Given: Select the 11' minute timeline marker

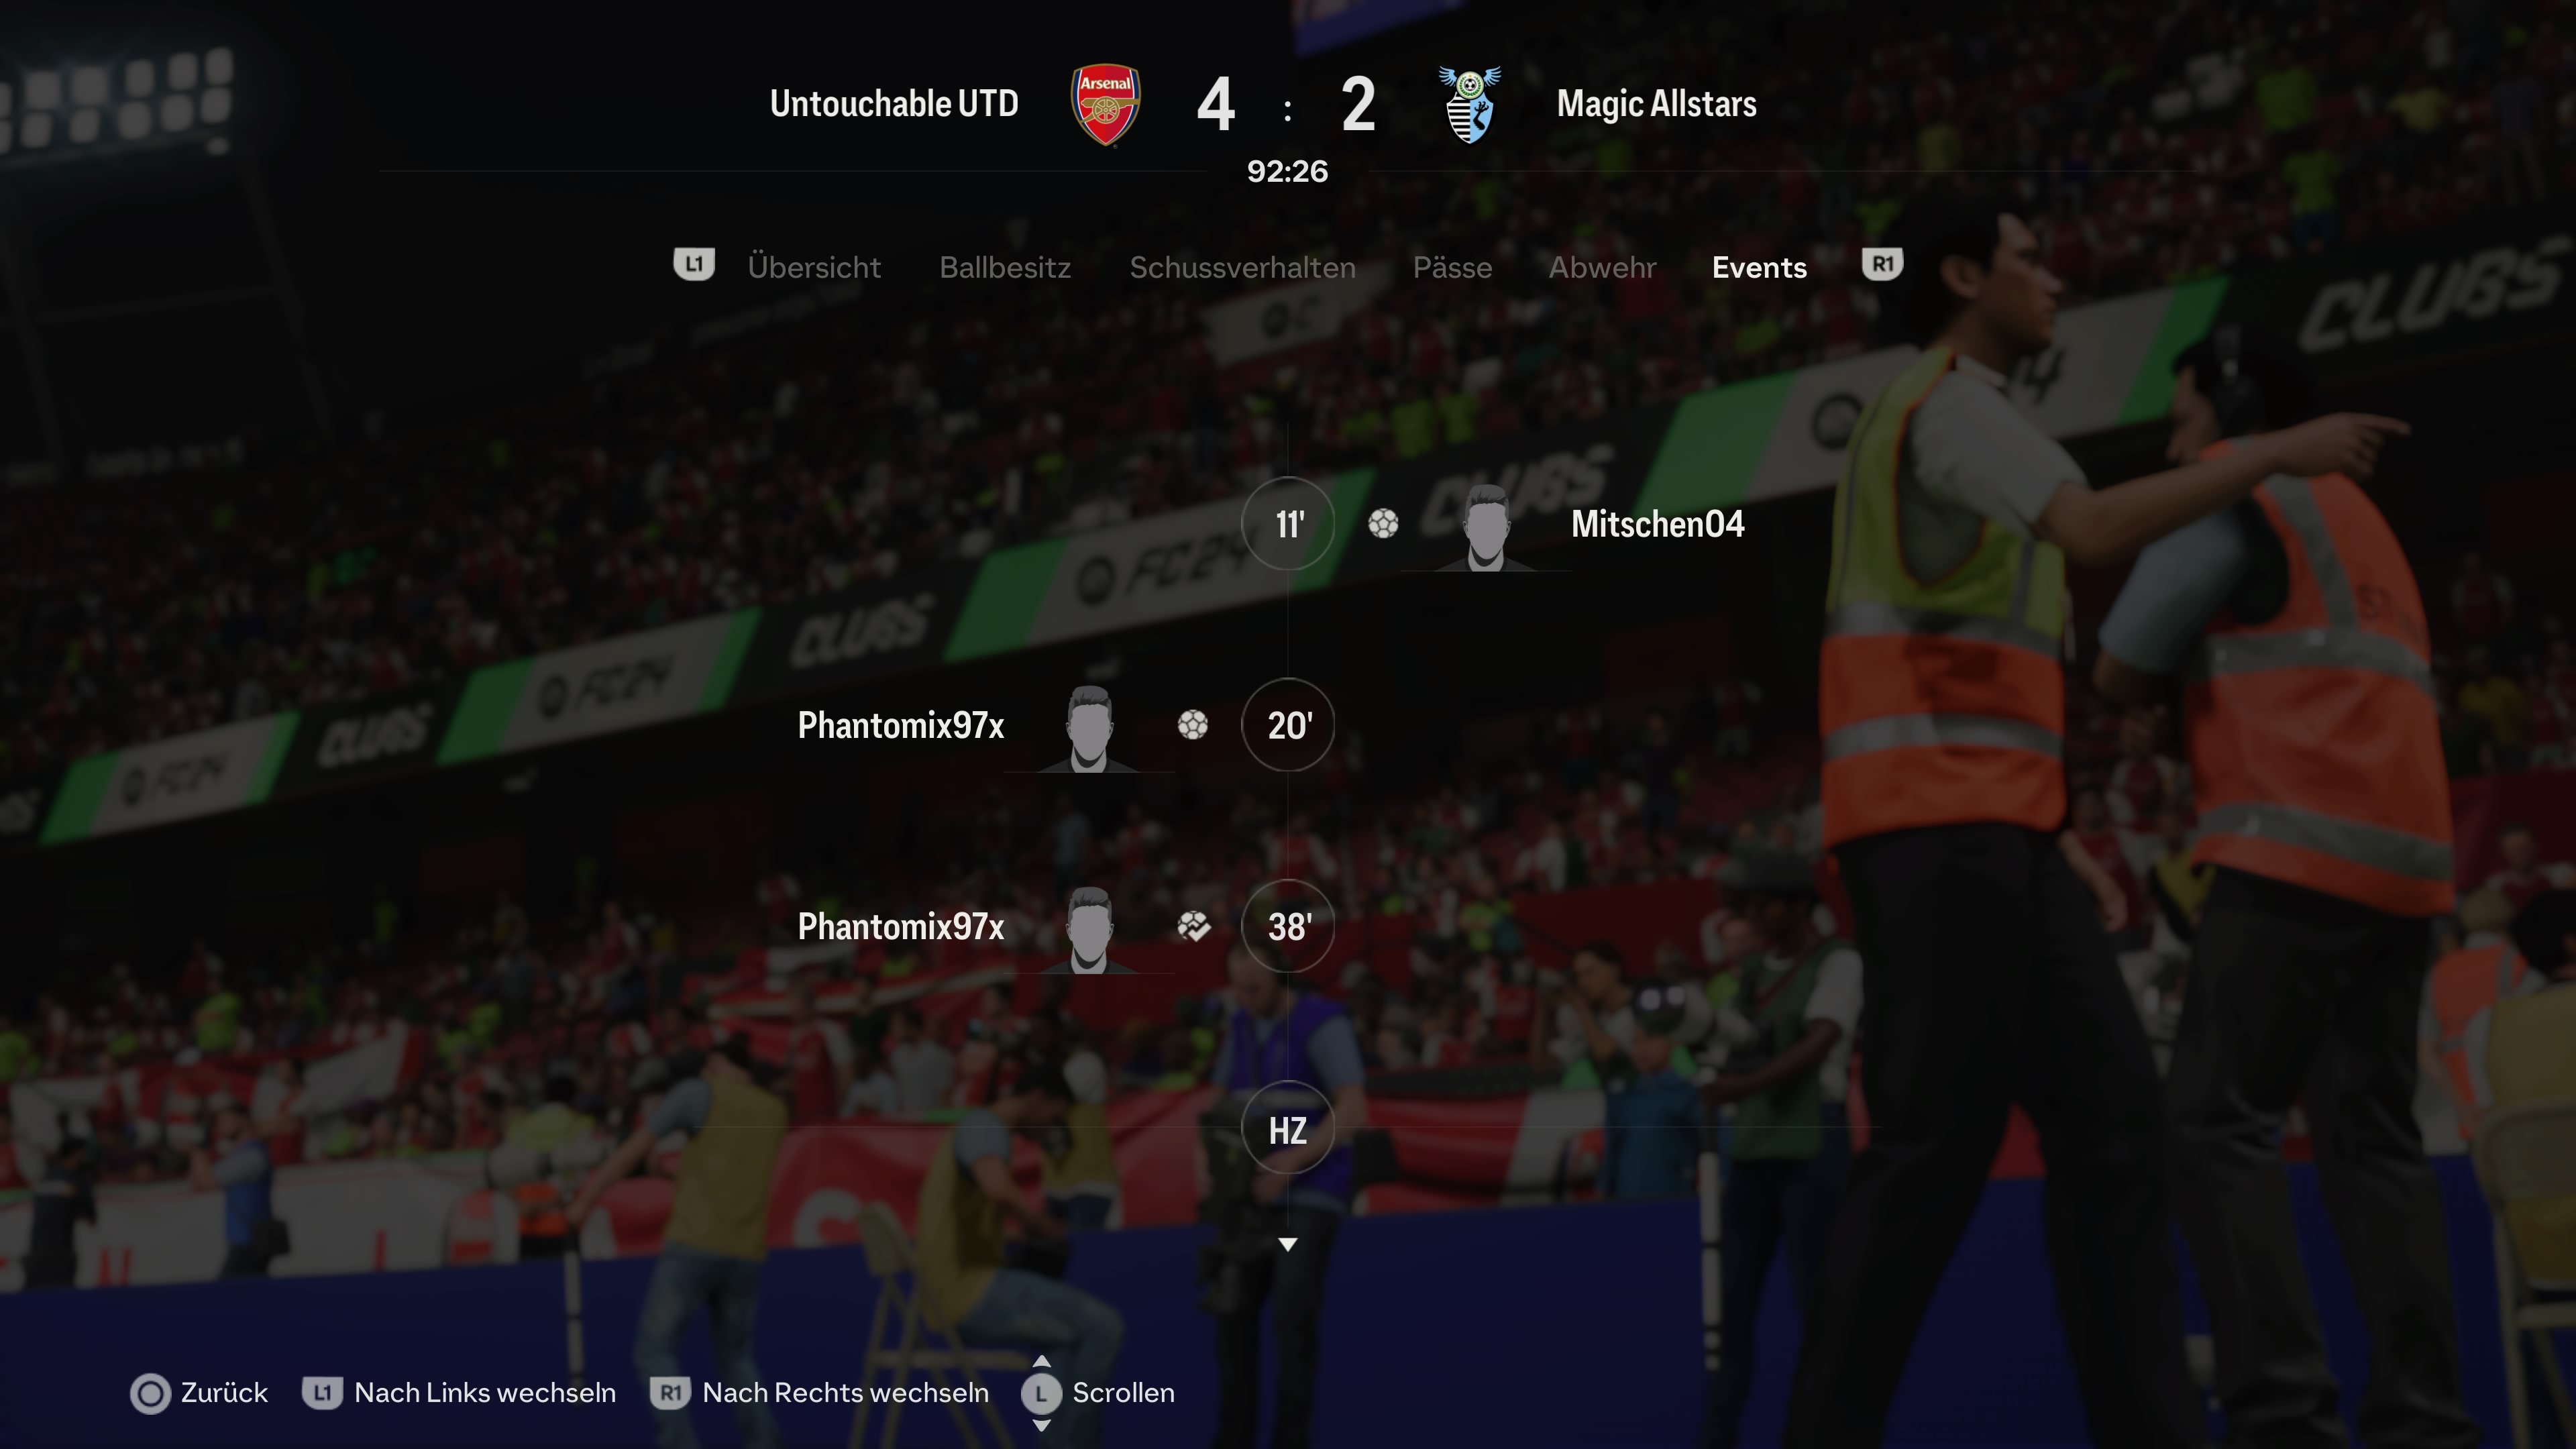Looking at the screenshot, I should click(1288, 524).
